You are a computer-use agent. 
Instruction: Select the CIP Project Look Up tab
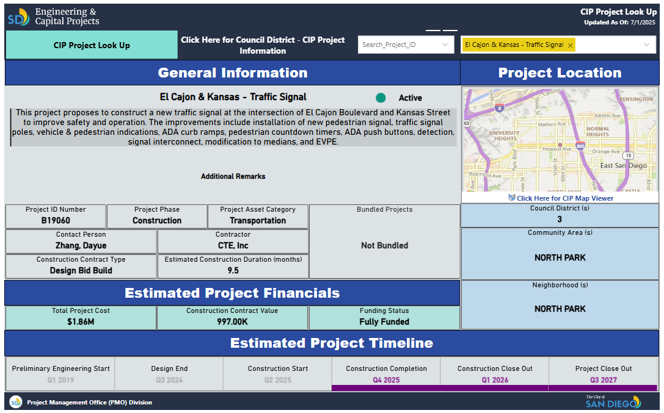pos(92,45)
